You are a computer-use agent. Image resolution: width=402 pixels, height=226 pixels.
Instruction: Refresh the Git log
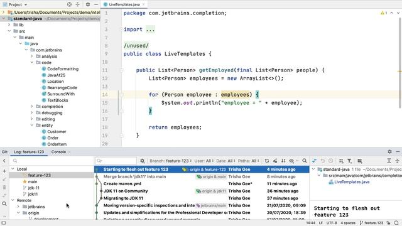pos(267,161)
